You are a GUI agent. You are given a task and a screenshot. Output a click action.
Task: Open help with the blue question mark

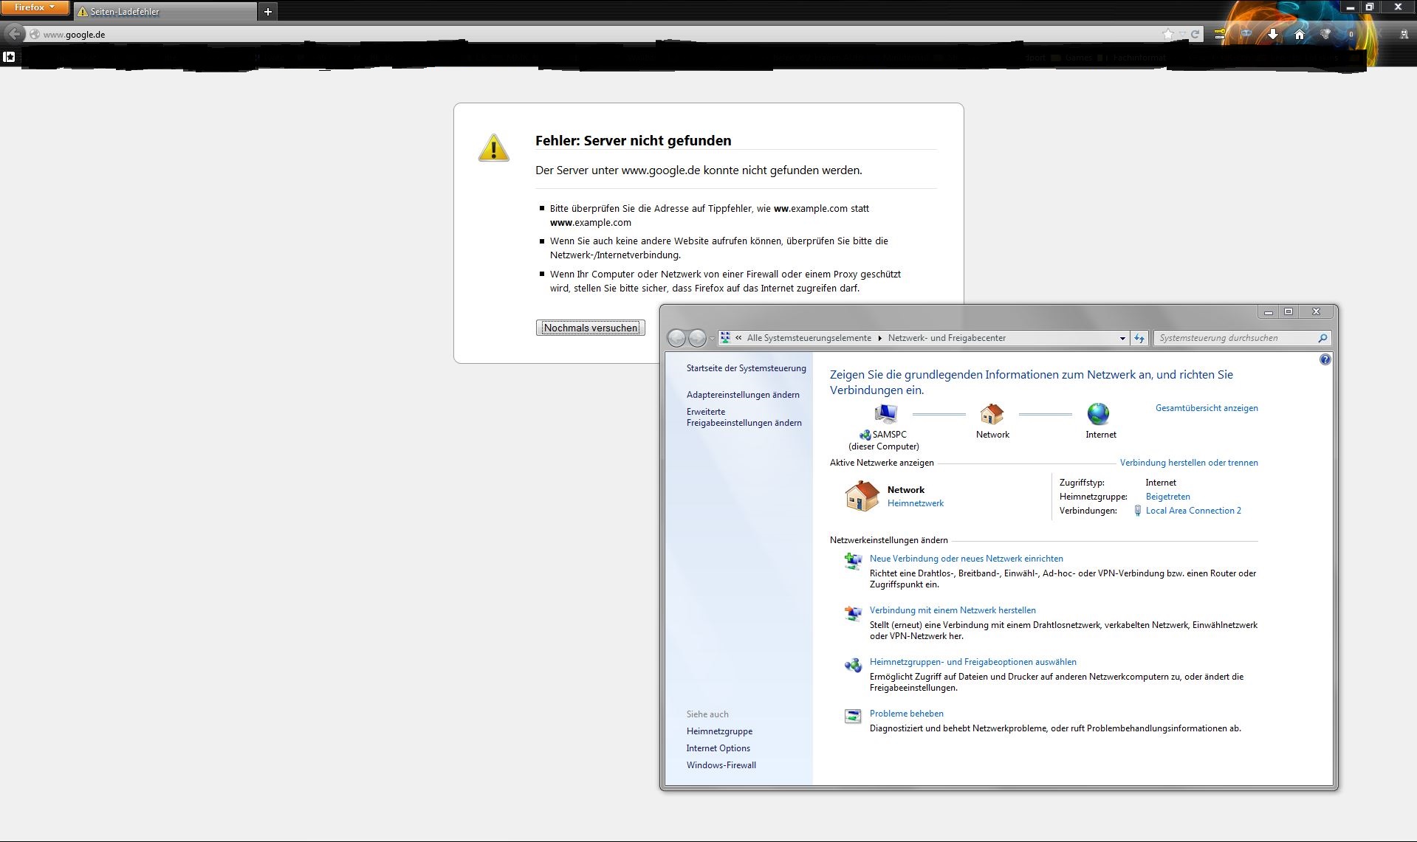click(1325, 359)
